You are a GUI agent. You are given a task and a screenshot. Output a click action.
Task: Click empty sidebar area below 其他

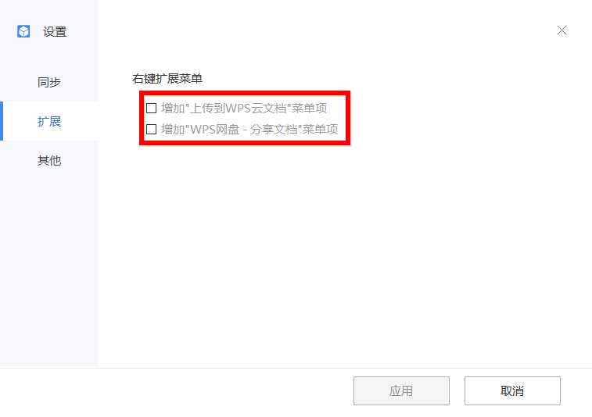pyautogui.click(x=49, y=272)
